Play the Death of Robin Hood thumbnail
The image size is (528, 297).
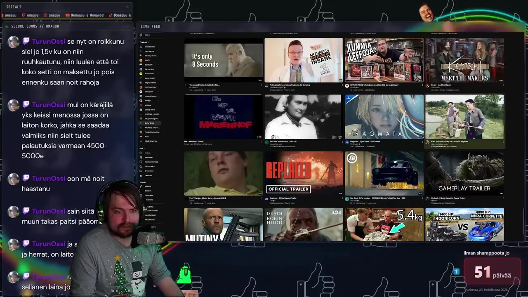pos(304,224)
